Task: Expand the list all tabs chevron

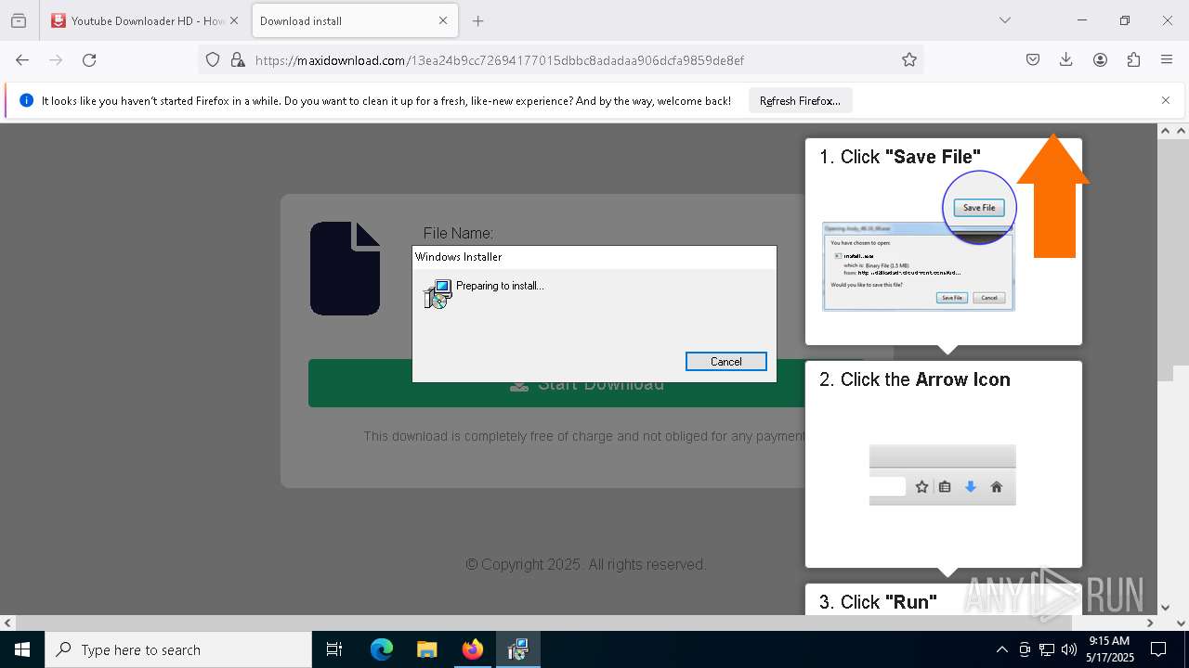Action: coord(1004,20)
